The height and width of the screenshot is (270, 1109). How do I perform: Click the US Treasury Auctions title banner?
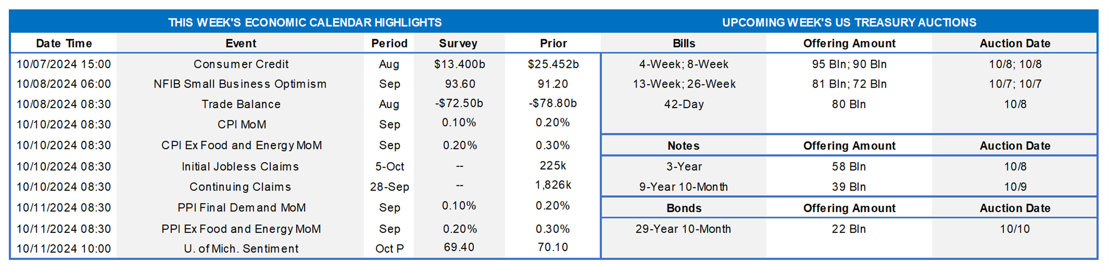(x=849, y=22)
